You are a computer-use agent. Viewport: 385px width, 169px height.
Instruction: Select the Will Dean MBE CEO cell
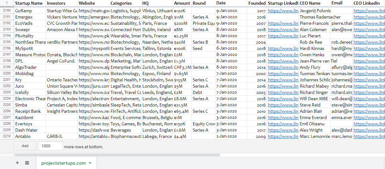pos(314,99)
